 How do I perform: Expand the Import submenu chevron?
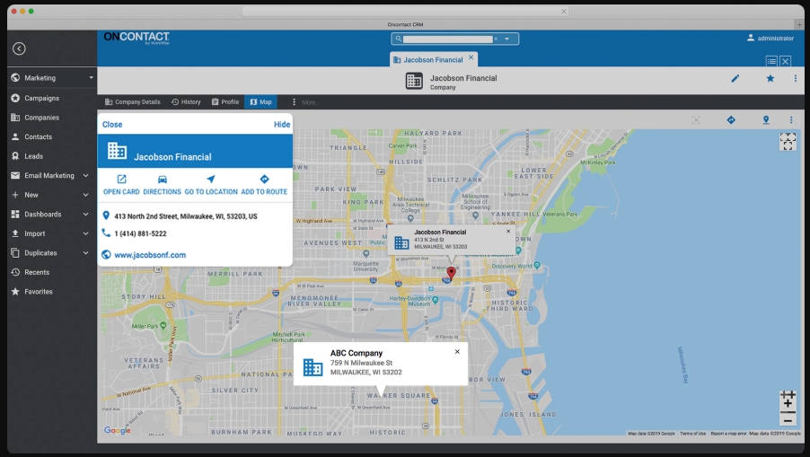click(x=85, y=233)
